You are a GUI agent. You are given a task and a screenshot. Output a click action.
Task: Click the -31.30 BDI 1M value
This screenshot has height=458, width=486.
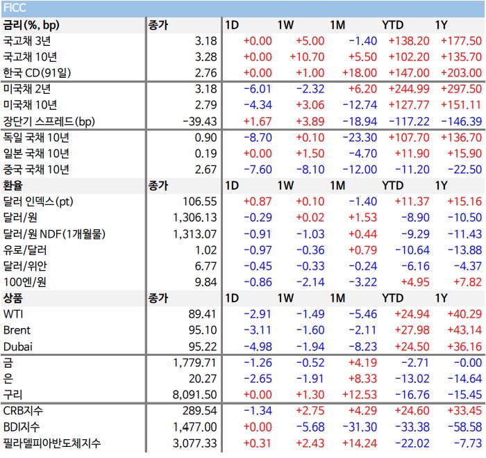click(360, 427)
